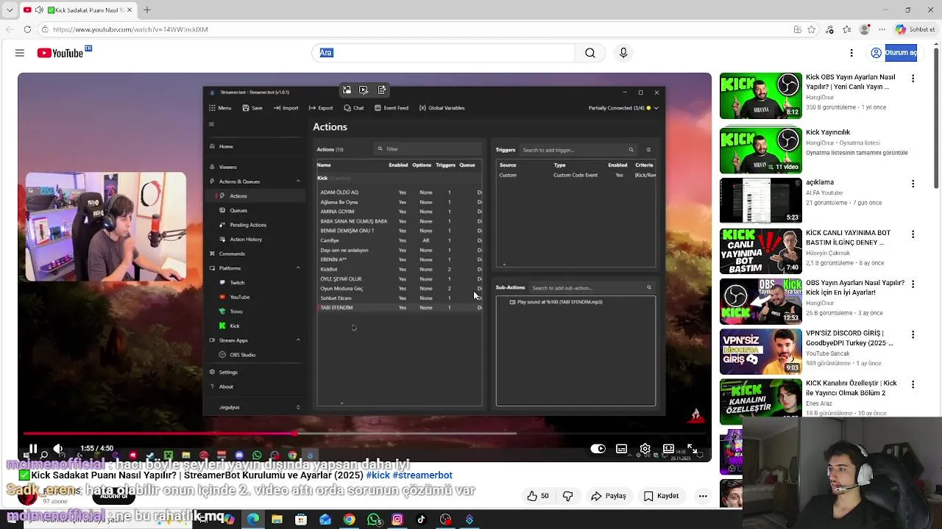Switch the player to theater mode
The height and width of the screenshot is (529, 942).
668,448
